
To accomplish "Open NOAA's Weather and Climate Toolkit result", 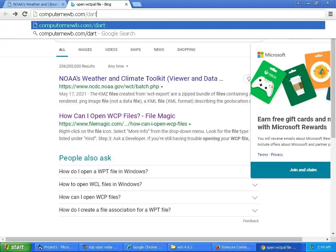I will [141, 78].
